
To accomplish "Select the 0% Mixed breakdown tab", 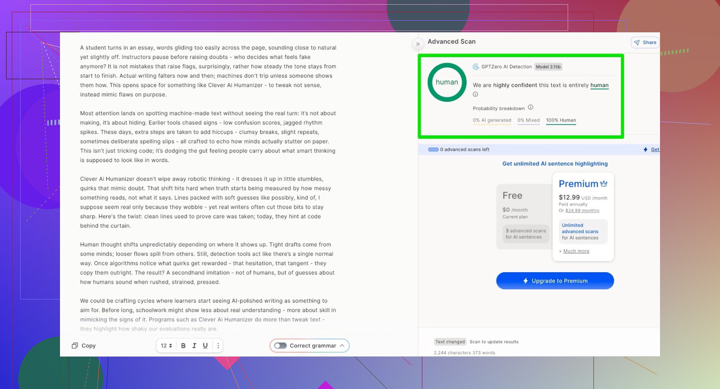I will 528,120.
